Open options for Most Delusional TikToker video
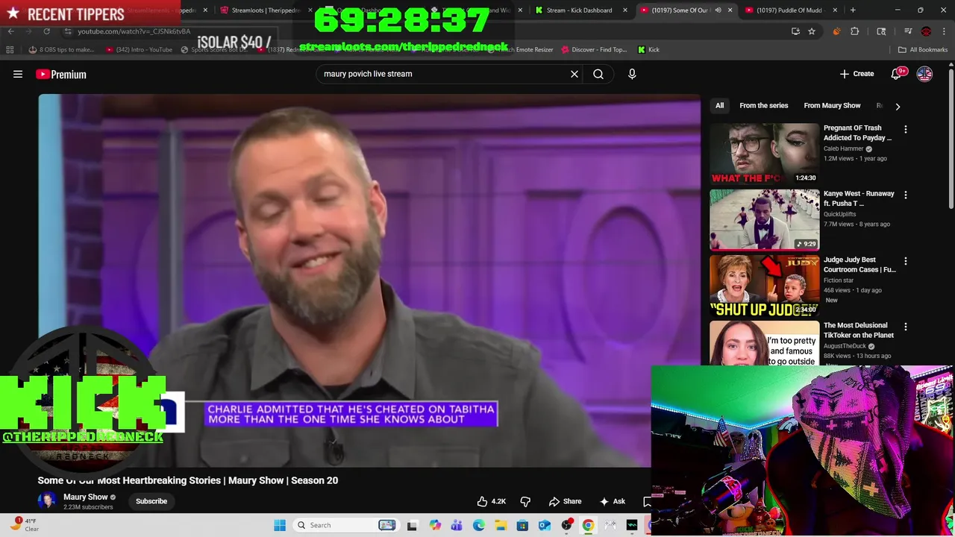This screenshot has height=537, width=955. pyautogui.click(x=906, y=327)
